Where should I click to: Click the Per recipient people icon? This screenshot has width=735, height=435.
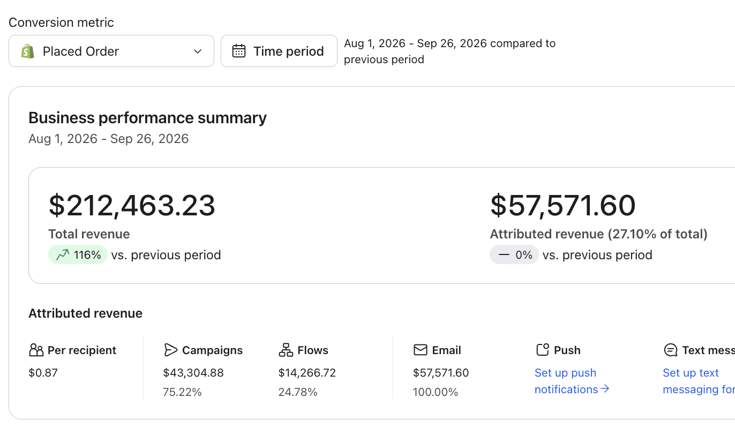[36, 350]
